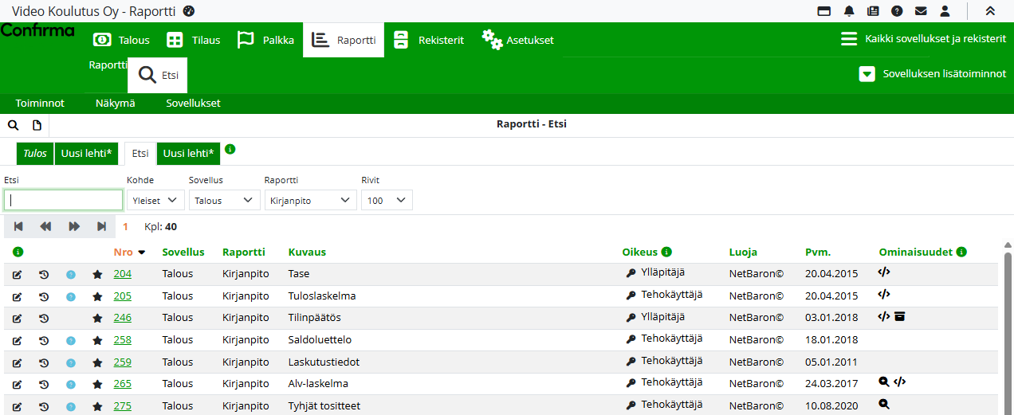1014x415 pixels.
Task: Expand the Raportti dropdown showing Kirjanpito
Action: 310,200
